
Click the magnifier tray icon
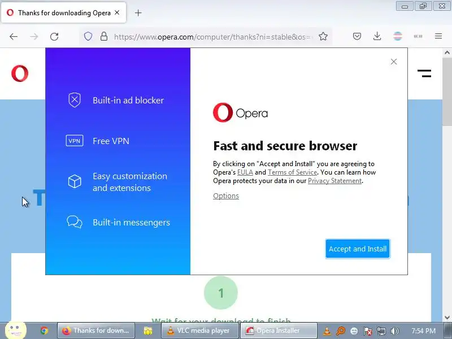[341, 331]
